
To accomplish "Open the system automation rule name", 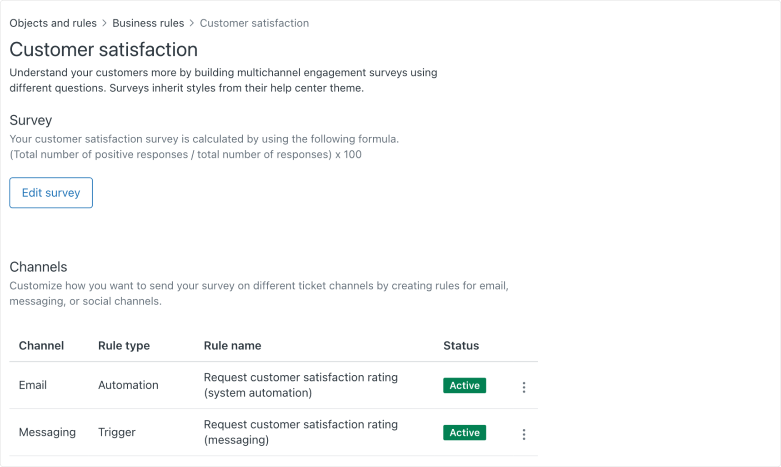I will tap(300, 385).
